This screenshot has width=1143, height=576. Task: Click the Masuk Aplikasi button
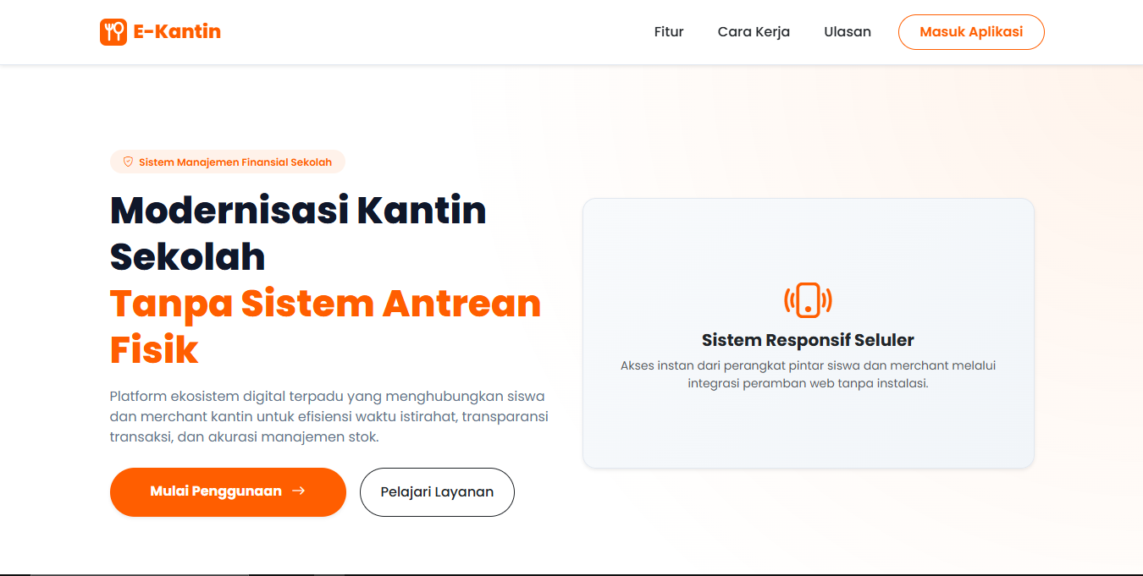971,32
